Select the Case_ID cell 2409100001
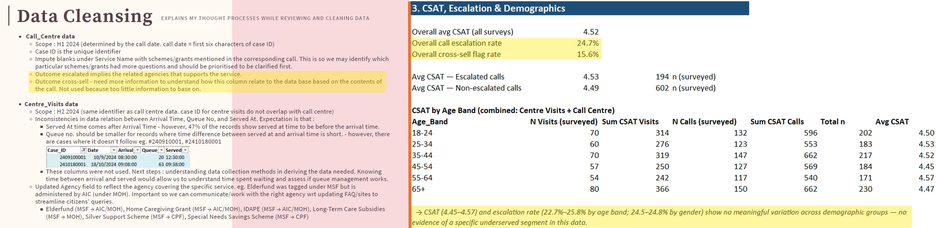This screenshot has width=936, height=228. [73, 157]
